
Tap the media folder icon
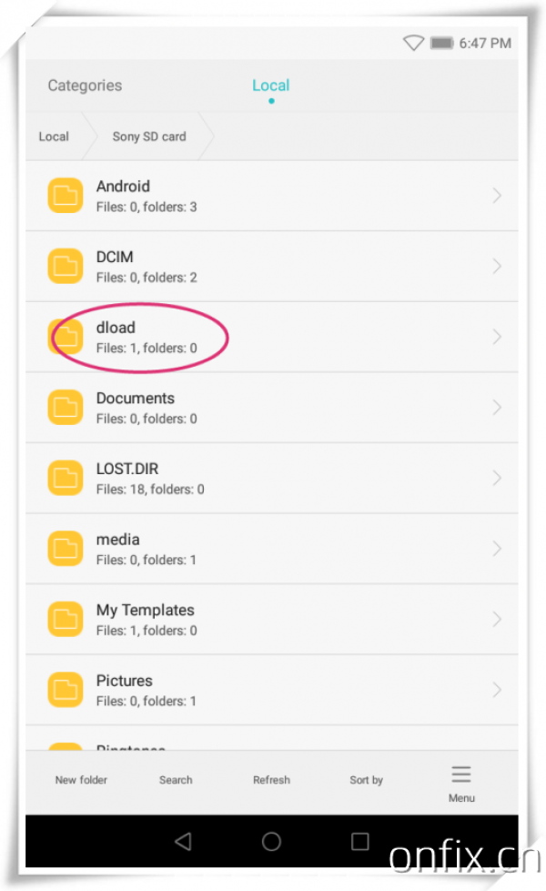pyautogui.click(x=66, y=548)
